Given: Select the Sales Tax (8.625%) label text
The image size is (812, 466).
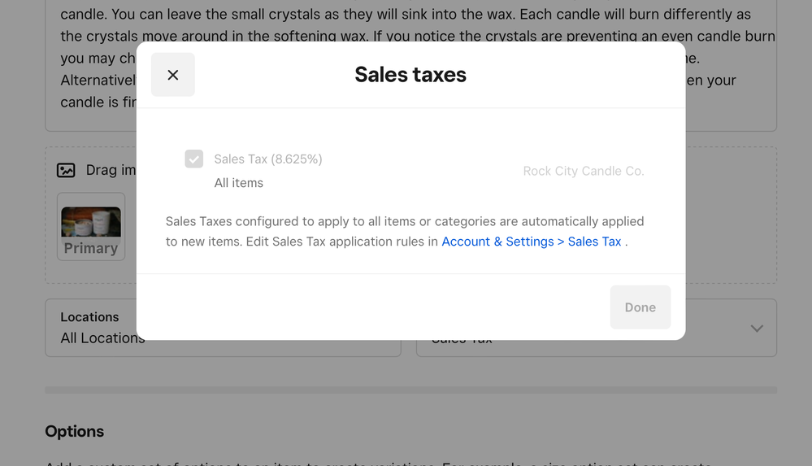Looking at the screenshot, I should [x=268, y=159].
